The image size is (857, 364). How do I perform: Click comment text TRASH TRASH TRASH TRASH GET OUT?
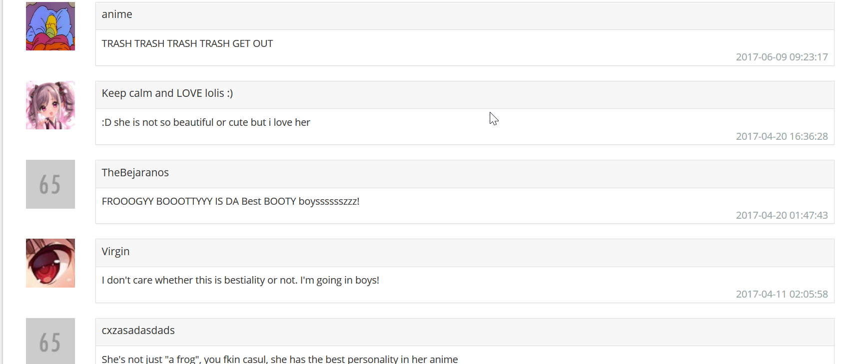click(x=187, y=44)
